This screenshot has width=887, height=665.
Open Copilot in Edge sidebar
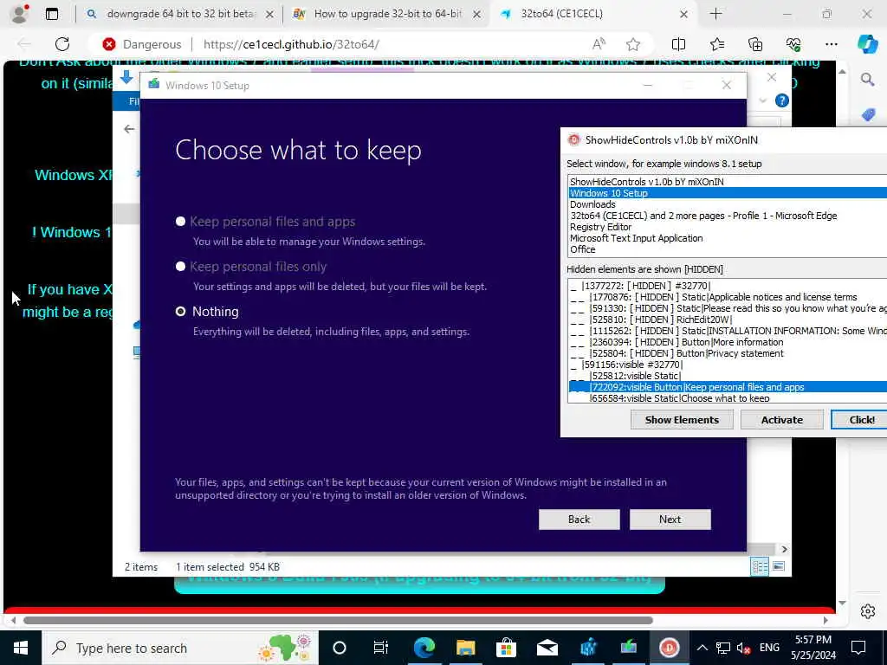pyautogui.click(x=868, y=44)
